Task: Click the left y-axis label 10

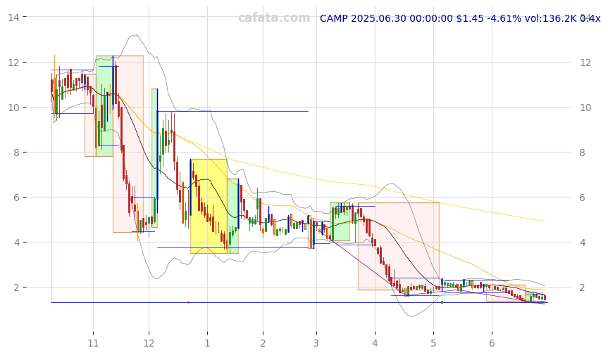Action: [13, 108]
